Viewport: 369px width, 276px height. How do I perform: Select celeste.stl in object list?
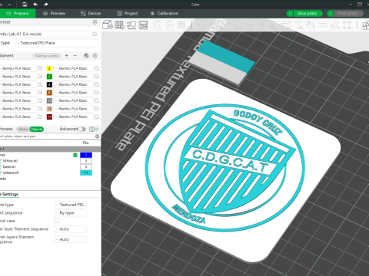pyautogui.click(x=11, y=172)
